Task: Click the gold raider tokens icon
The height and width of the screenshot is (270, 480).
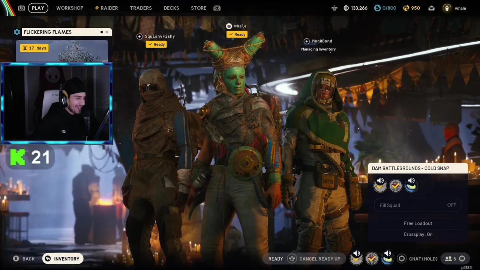Action: click(406, 8)
